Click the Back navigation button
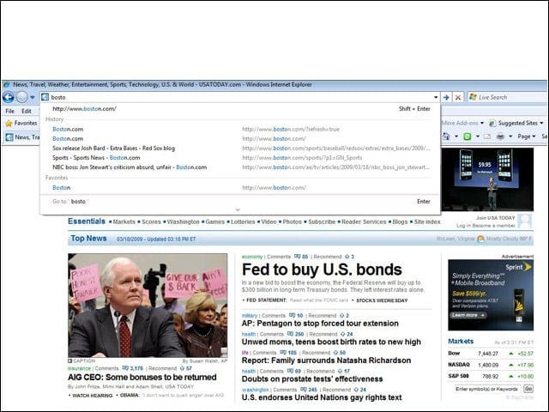Image resolution: width=549 pixels, height=412 pixels. (x=9, y=97)
